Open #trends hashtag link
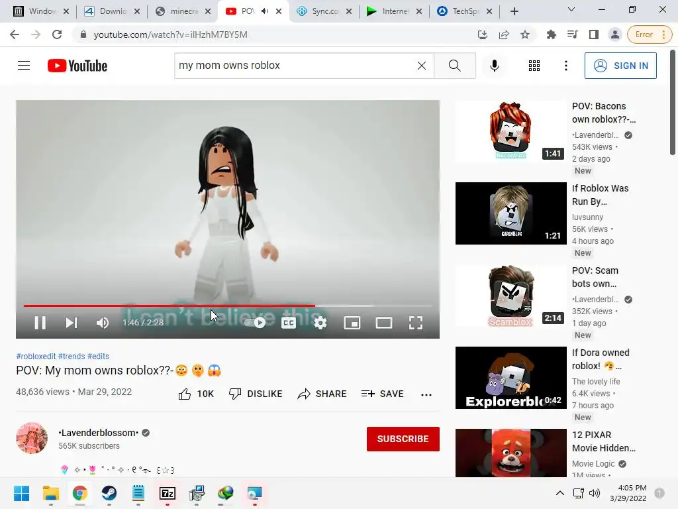 pos(72,356)
